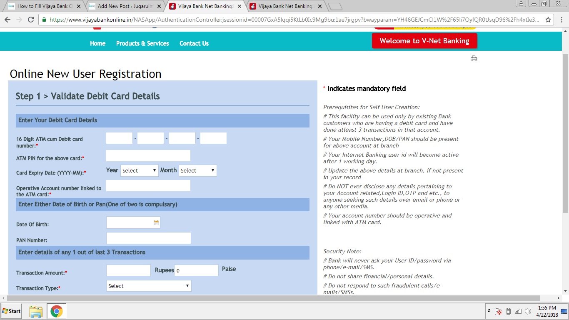Reload the current page
The height and width of the screenshot is (320, 569).
30,20
